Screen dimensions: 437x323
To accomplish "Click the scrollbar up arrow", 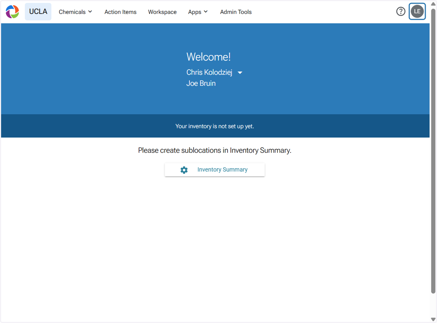I will pyautogui.click(x=433, y=4).
